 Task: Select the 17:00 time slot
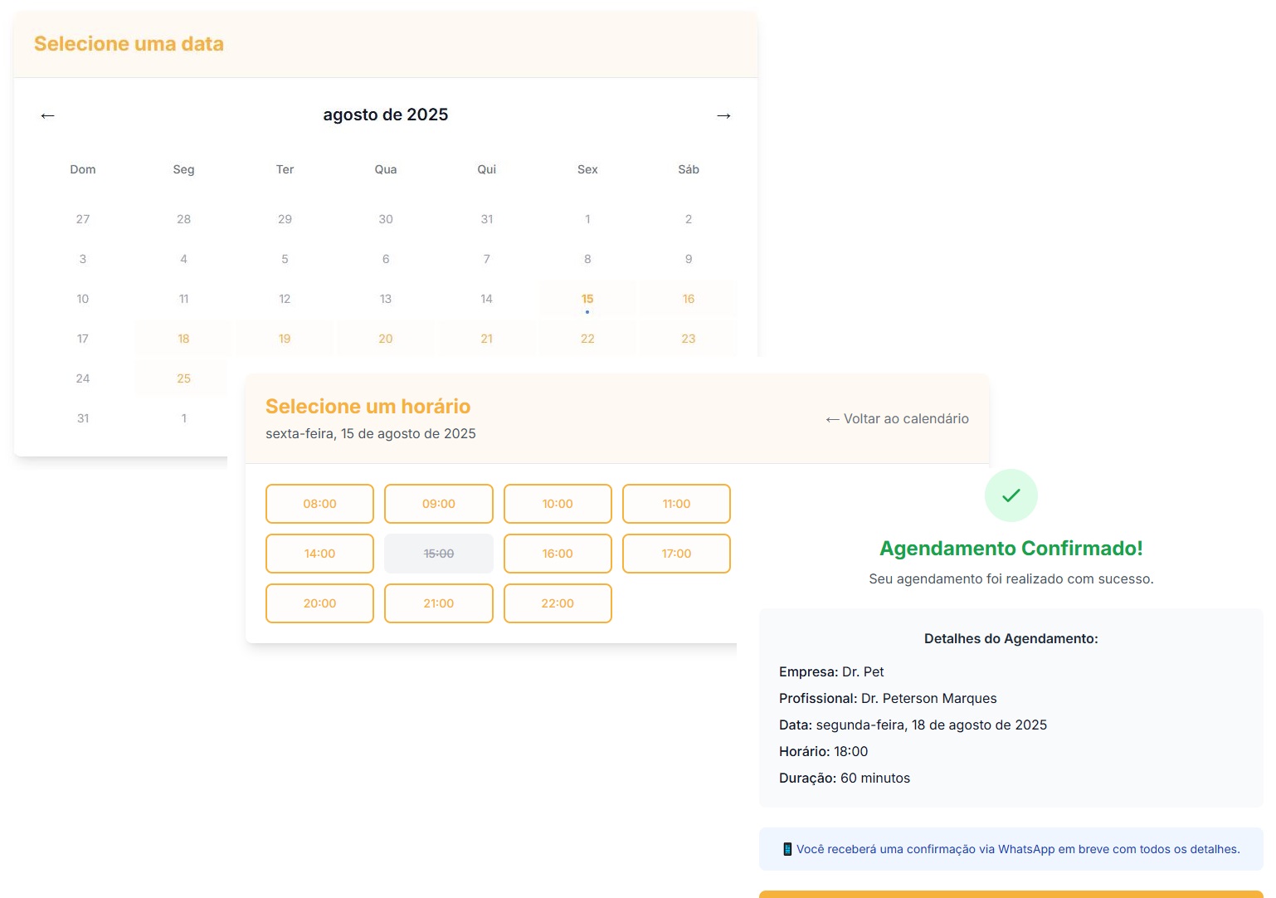(675, 554)
